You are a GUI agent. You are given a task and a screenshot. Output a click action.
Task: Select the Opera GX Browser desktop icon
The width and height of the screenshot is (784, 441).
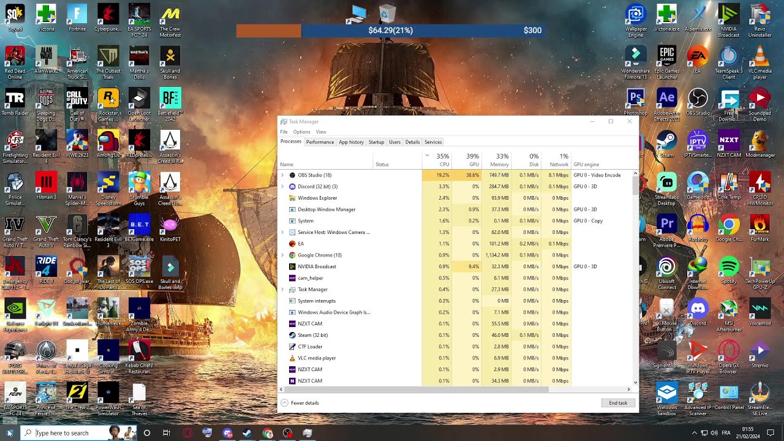728,358
